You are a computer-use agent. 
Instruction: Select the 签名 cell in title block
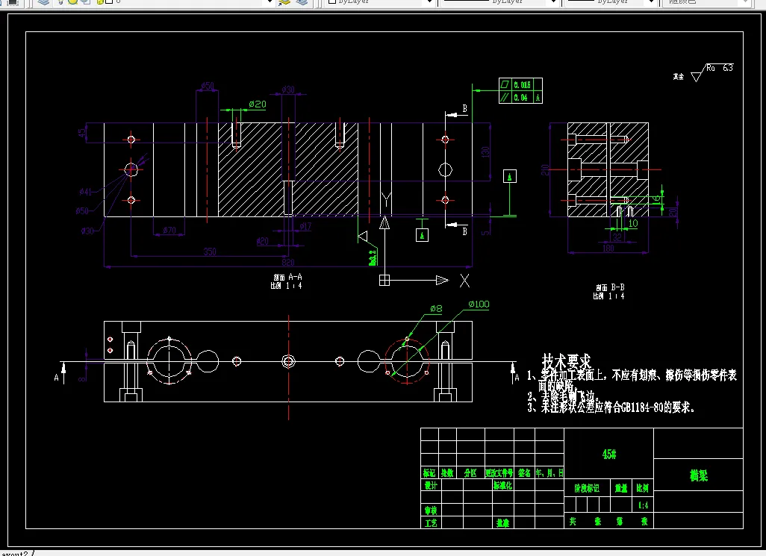coord(524,472)
